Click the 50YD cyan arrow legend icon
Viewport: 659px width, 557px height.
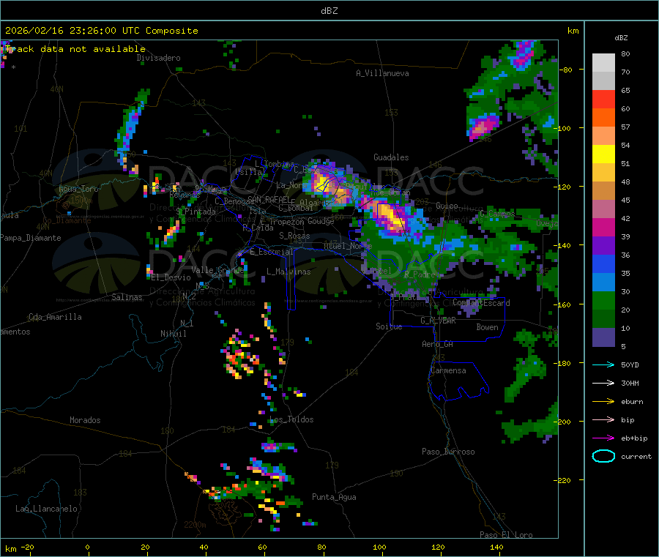click(603, 365)
